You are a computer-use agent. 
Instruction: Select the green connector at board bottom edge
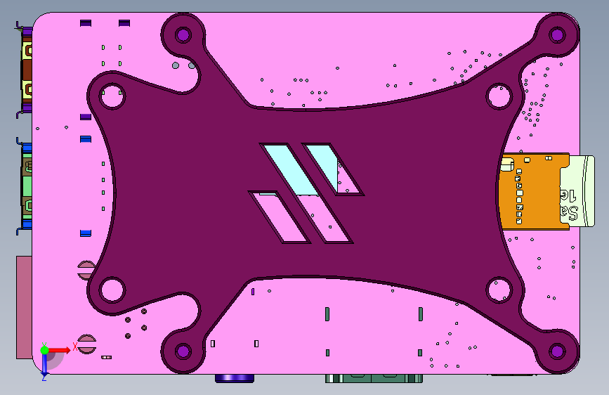pyautogui.click(x=374, y=378)
